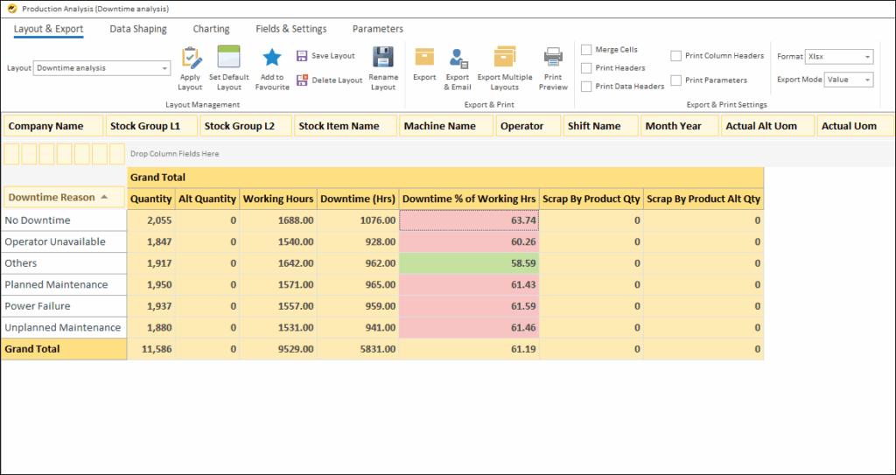Screen dimensions: 896x475
Task: Click the Set Default Layout icon
Action: point(228,58)
